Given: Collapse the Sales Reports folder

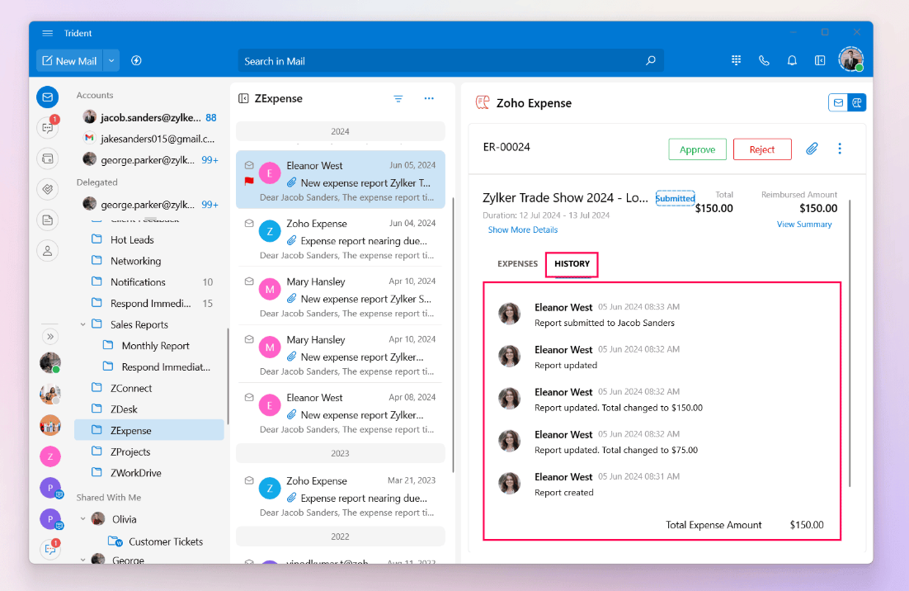Looking at the screenshot, I should [x=83, y=324].
